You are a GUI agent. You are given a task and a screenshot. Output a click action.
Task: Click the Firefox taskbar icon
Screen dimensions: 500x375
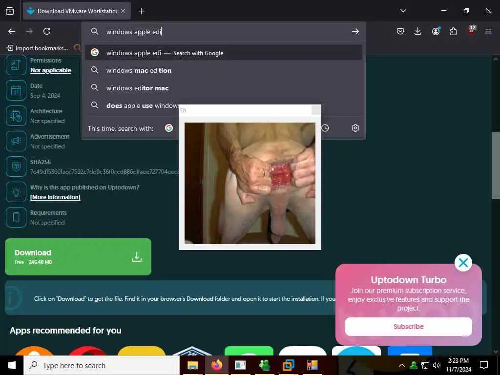216,365
